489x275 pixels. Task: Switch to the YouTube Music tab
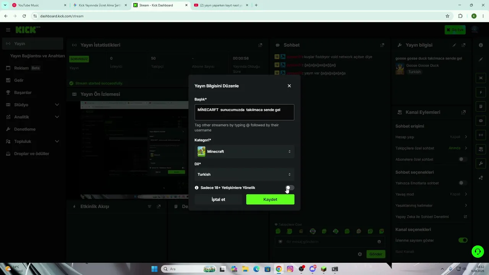click(39, 5)
